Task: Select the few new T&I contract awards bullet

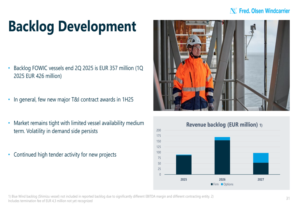Action: (73, 99)
